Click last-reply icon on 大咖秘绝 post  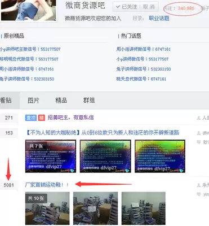[198, 142]
